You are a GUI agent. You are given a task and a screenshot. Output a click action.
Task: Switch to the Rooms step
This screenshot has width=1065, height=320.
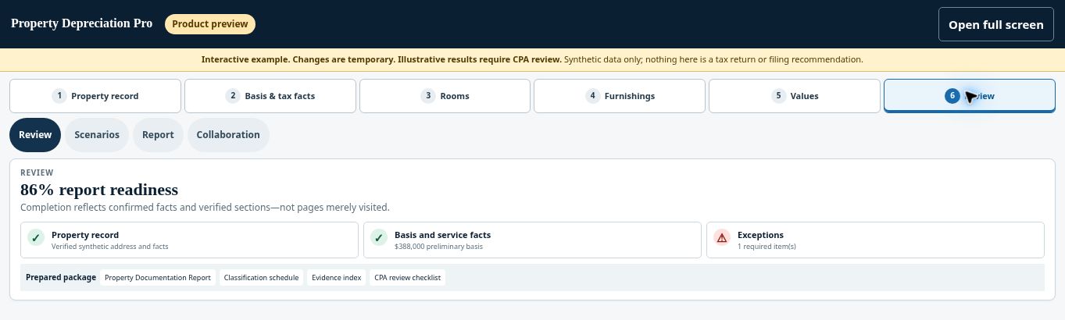click(445, 96)
